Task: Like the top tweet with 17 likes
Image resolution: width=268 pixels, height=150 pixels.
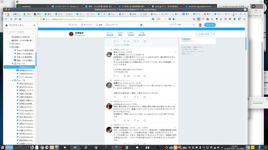Action: coord(135,41)
